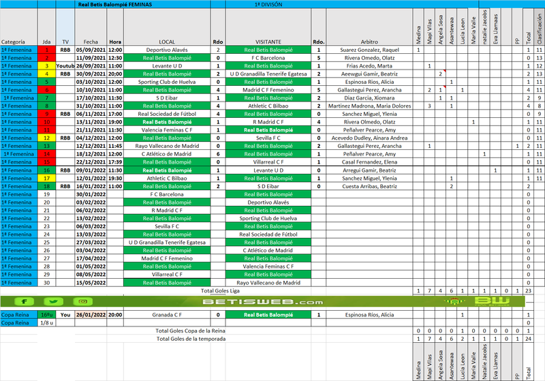Click the Copa Reina date cell '26/01/2022'
The height and width of the screenshot is (381, 545).
tap(91, 315)
